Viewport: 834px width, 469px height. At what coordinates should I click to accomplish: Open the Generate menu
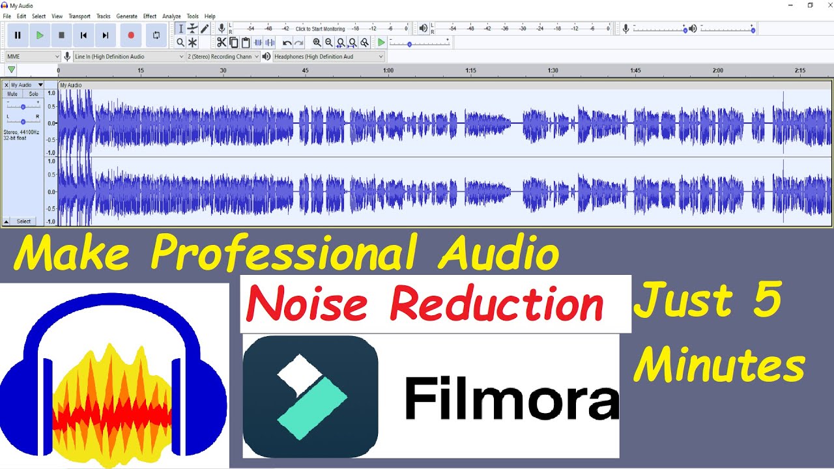pyautogui.click(x=127, y=16)
